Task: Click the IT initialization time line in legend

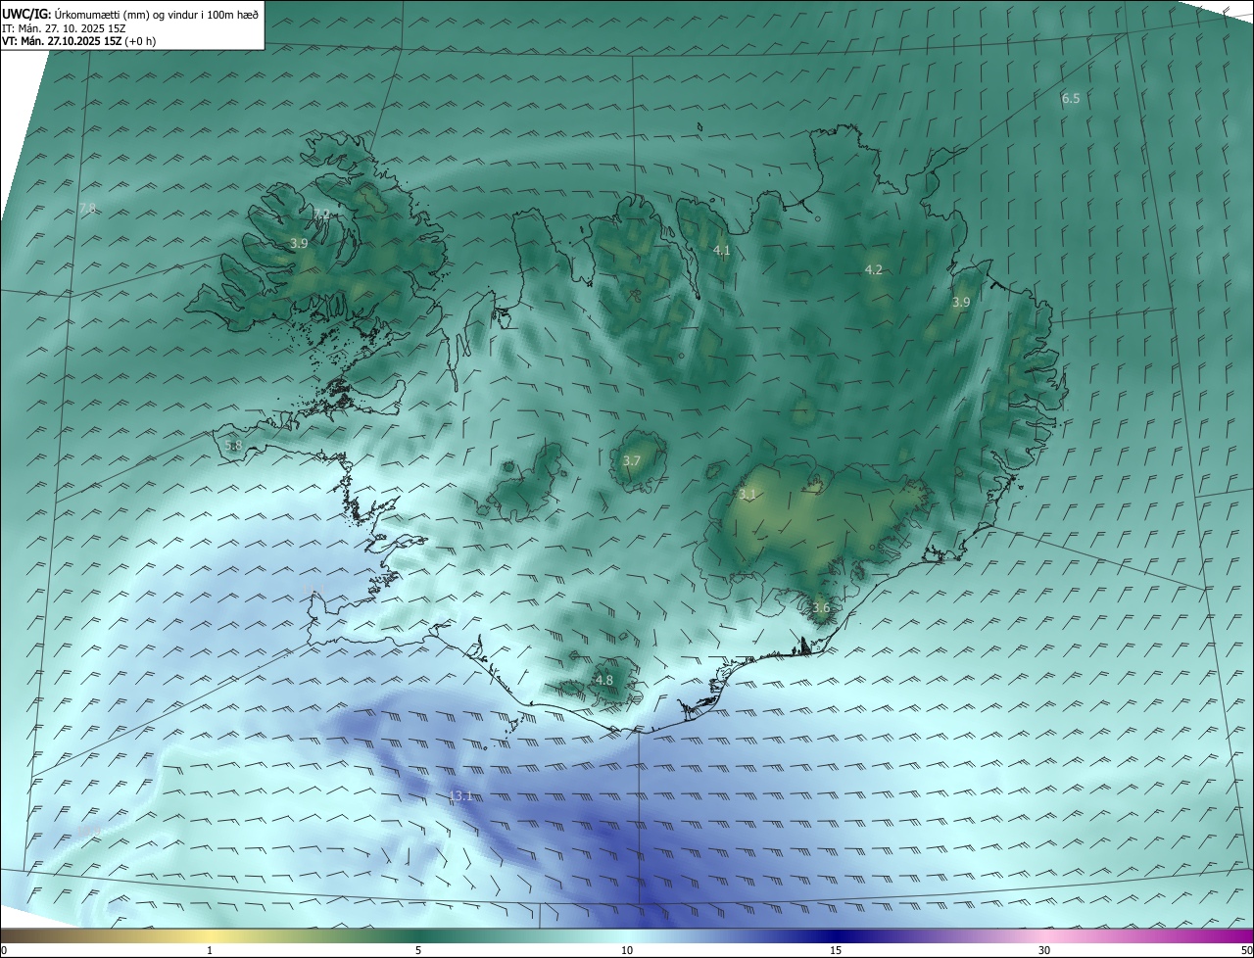Action: [70, 27]
